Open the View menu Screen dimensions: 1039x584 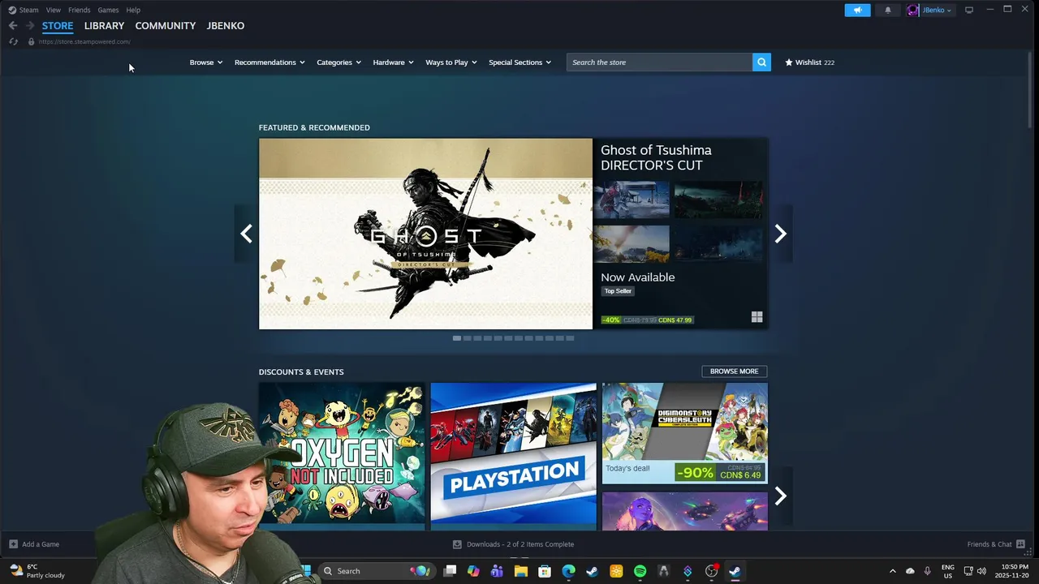click(x=54, y=10)
